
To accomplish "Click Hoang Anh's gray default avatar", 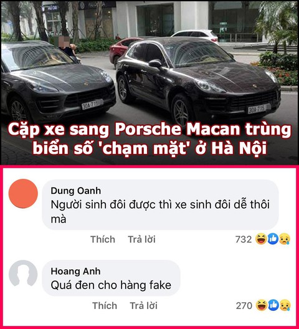I will pyautogui.click(x=23, y=274).
